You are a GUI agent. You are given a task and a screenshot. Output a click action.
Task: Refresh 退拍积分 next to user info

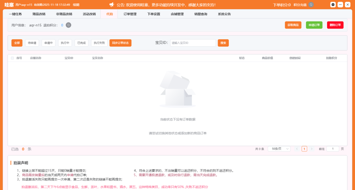[x=68, y=25]
